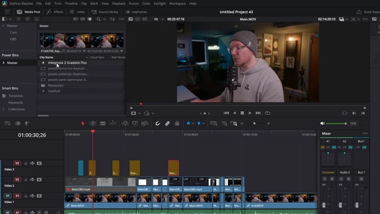Toggle loop playback icon
The height and width of the screenshot is (214, 380).
coord(268,113)
